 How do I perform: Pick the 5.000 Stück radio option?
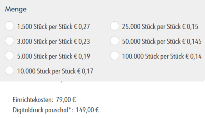[x=9, y=56]
